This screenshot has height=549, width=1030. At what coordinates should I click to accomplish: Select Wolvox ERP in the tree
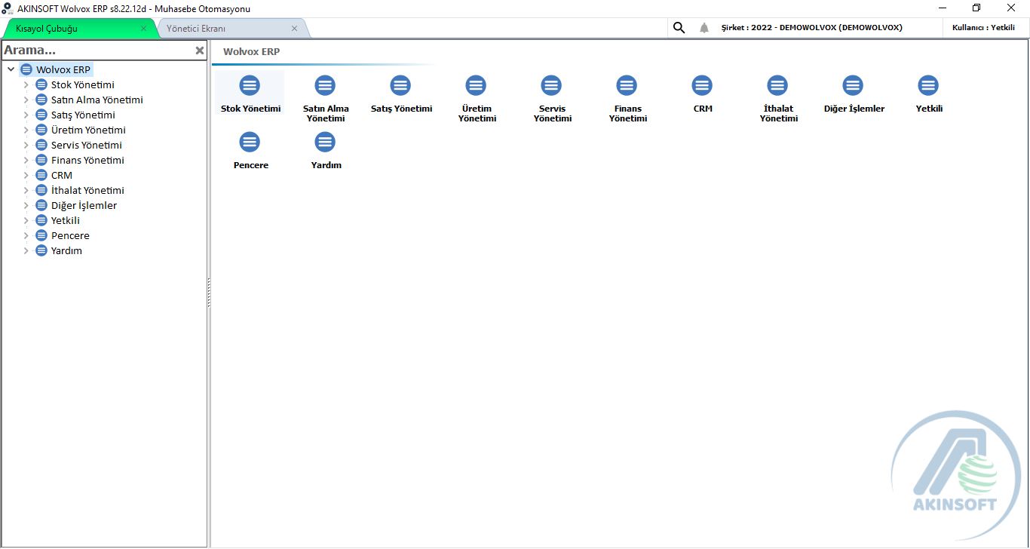63,69
